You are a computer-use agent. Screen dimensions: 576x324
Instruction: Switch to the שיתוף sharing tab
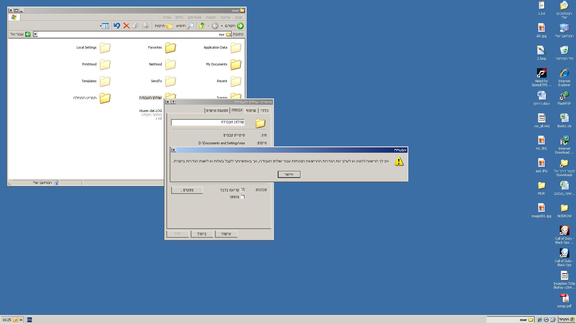coord(251,111)
